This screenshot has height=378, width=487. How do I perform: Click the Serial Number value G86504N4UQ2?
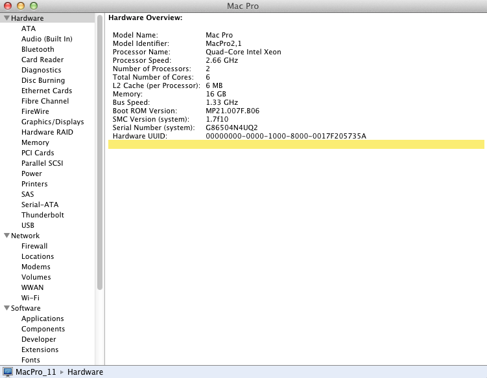coord(232,128)
